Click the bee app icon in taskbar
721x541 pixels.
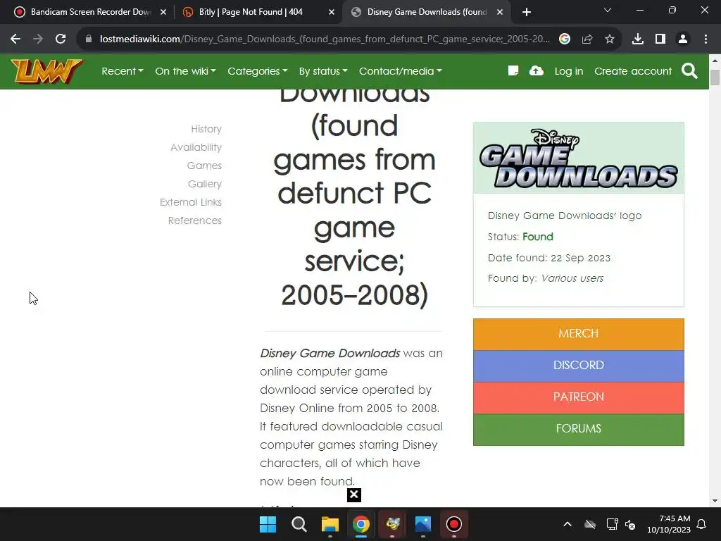point(392,524)
